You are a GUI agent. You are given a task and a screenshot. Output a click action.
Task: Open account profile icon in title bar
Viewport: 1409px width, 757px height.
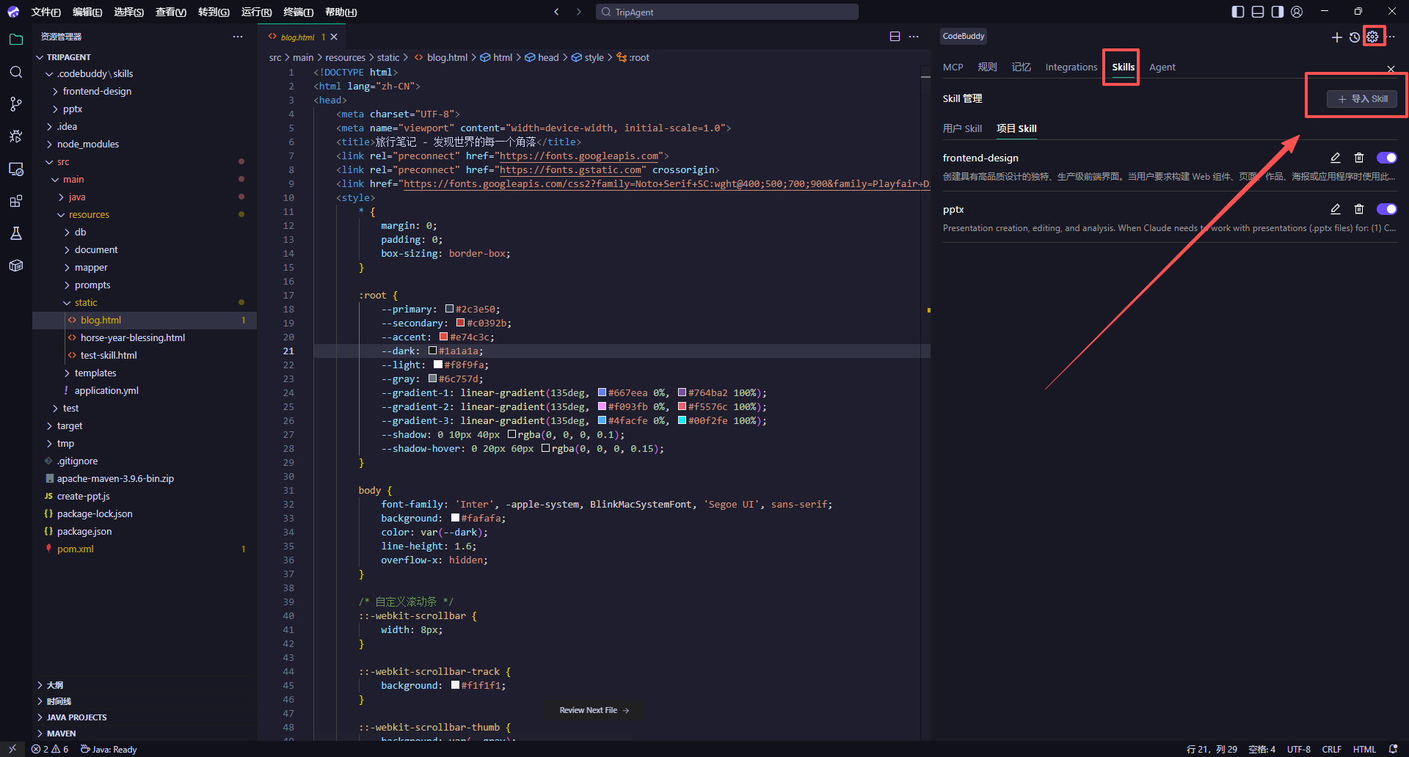pyautogui.click(x=1297, y=12)
